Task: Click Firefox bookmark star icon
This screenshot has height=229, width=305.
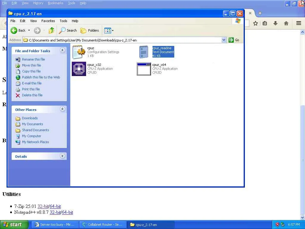Action: (x=255, y=23)
